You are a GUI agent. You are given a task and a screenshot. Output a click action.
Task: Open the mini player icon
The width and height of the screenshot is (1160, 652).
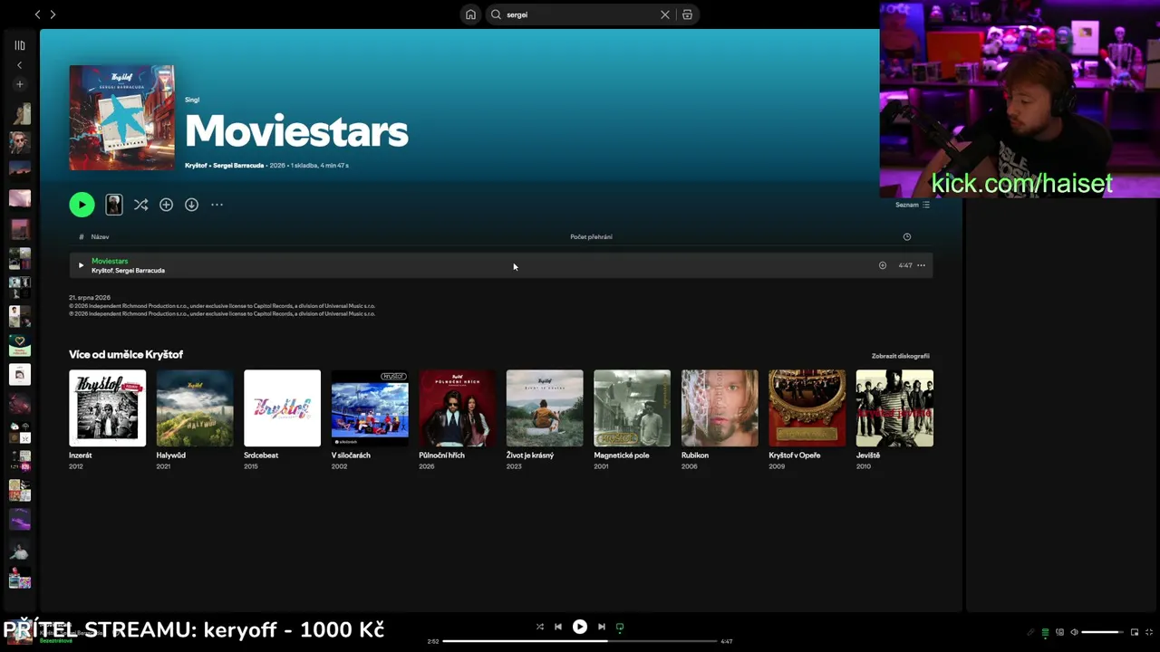click(1135, 632)
